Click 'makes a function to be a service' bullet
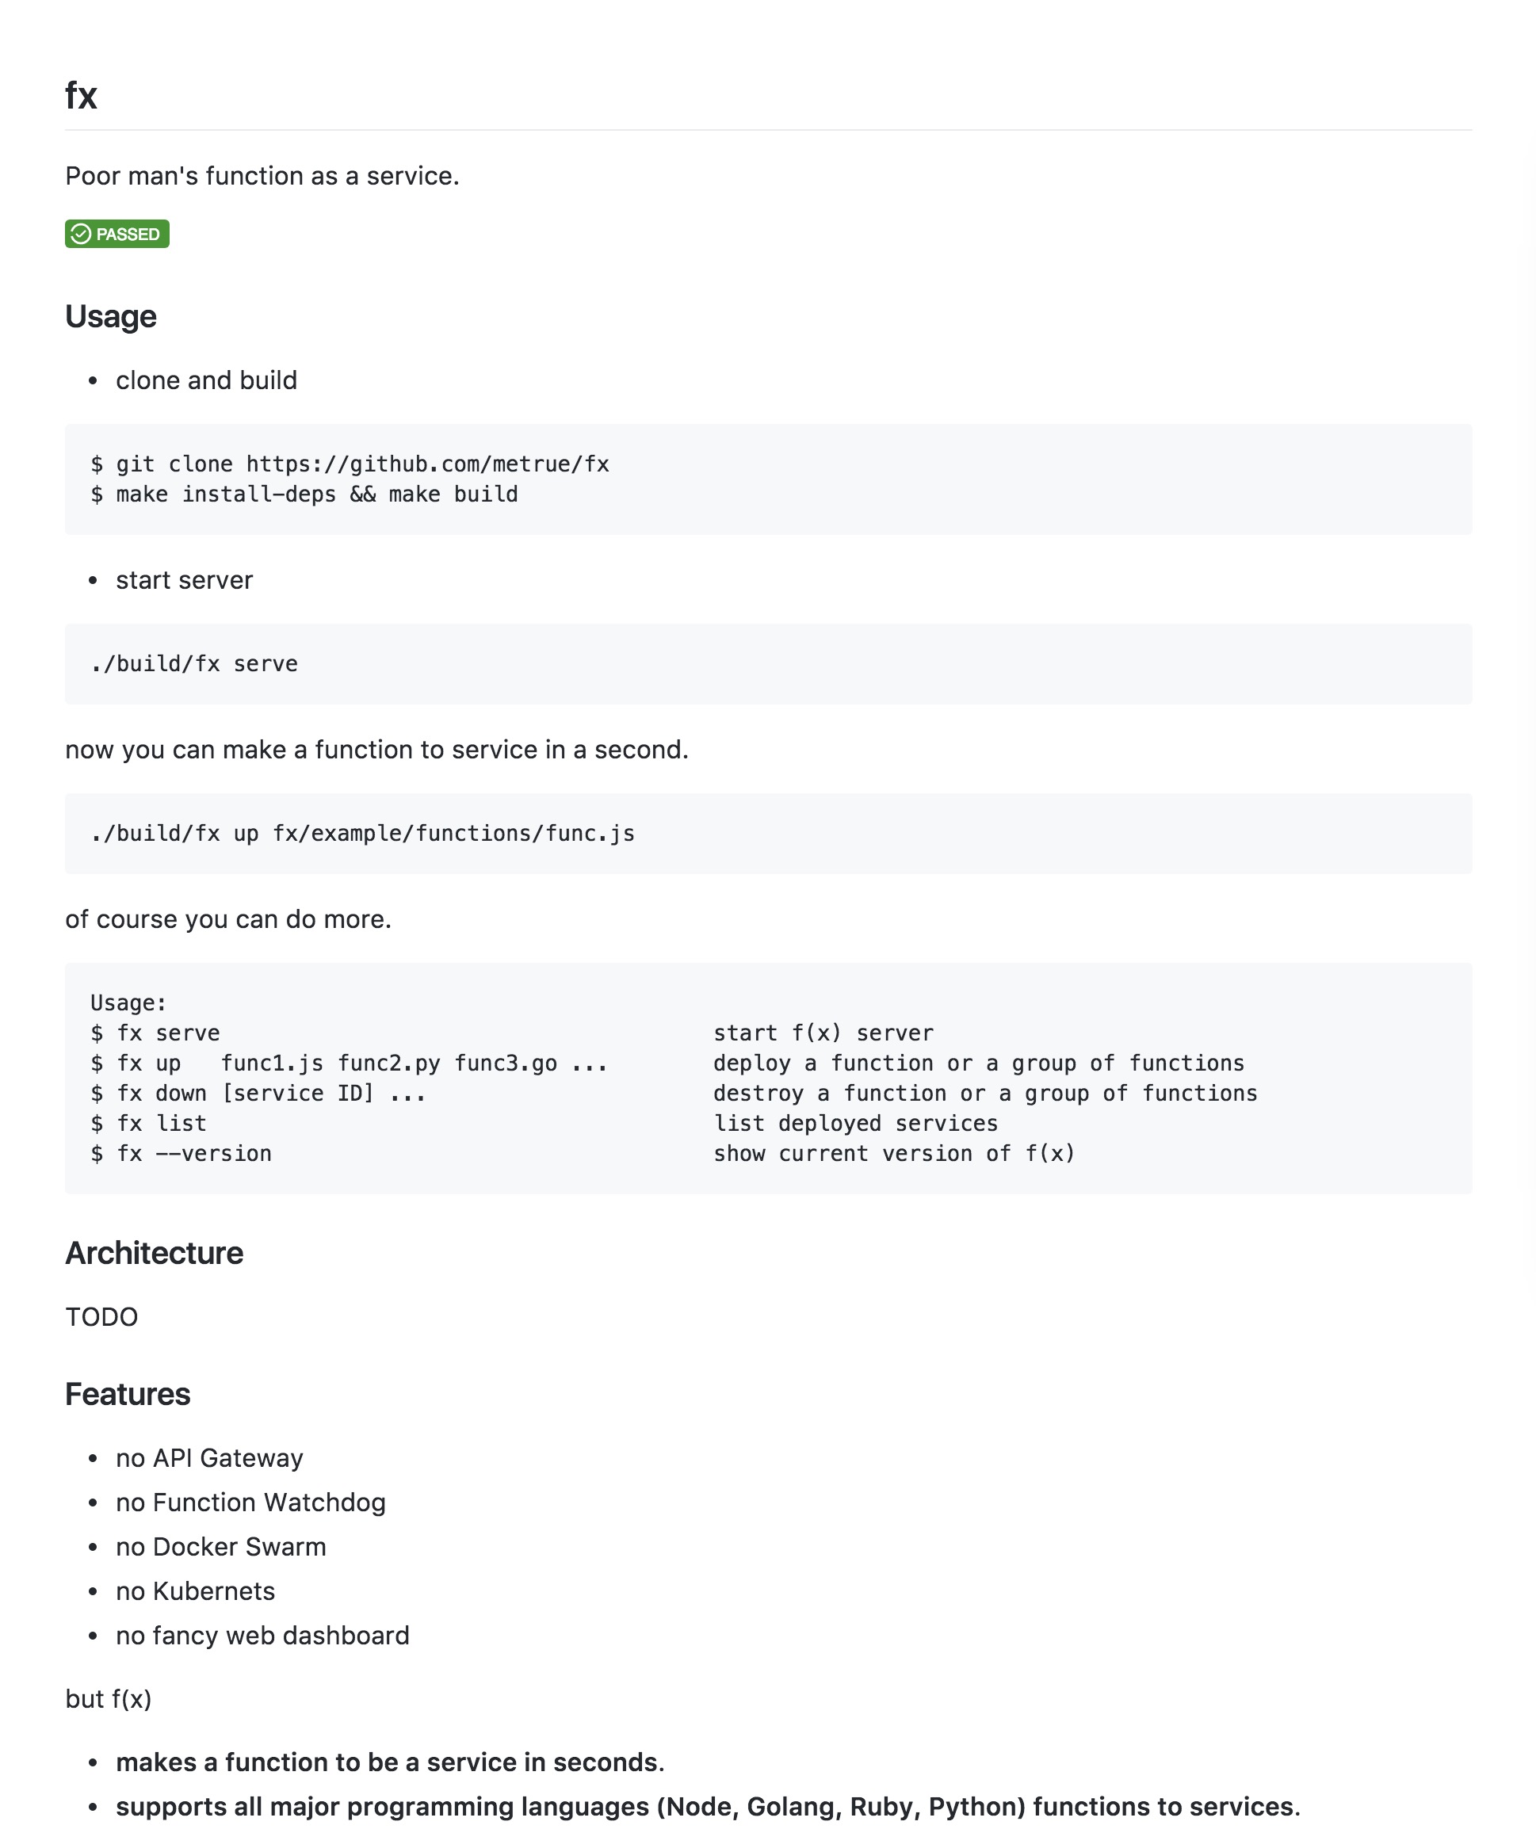 390,1762
